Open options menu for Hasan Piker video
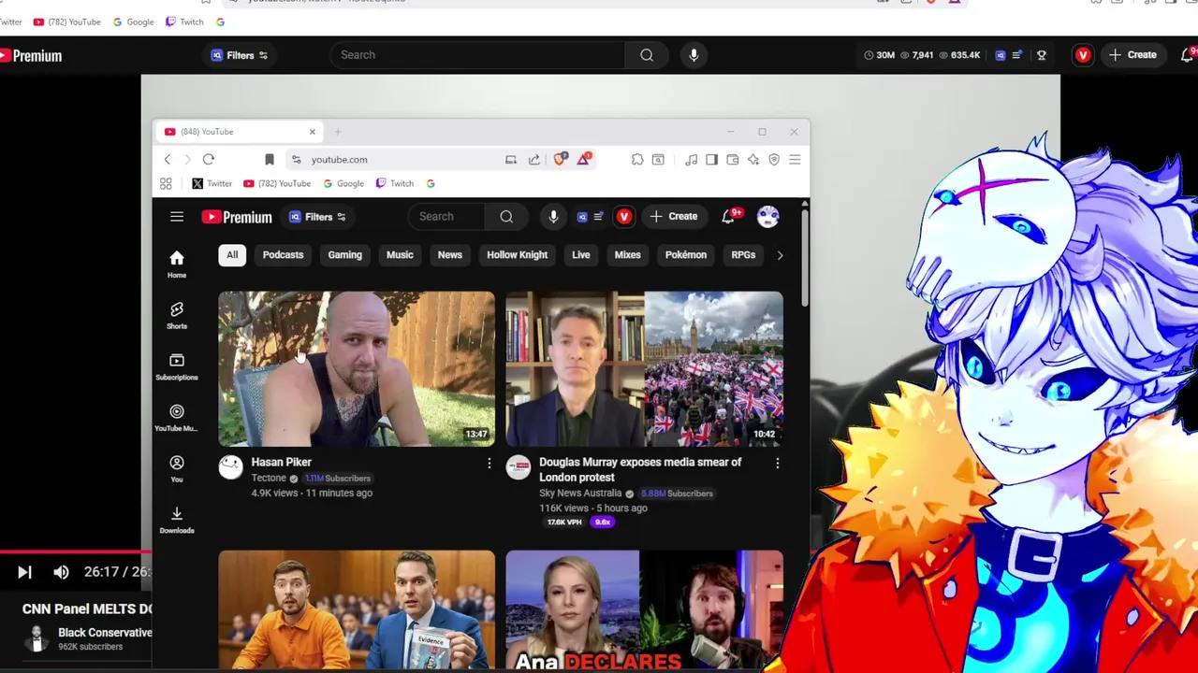1198x673 pixels. coord(489,463)
